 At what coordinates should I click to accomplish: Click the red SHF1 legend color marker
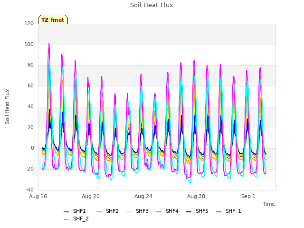[66, 212]
